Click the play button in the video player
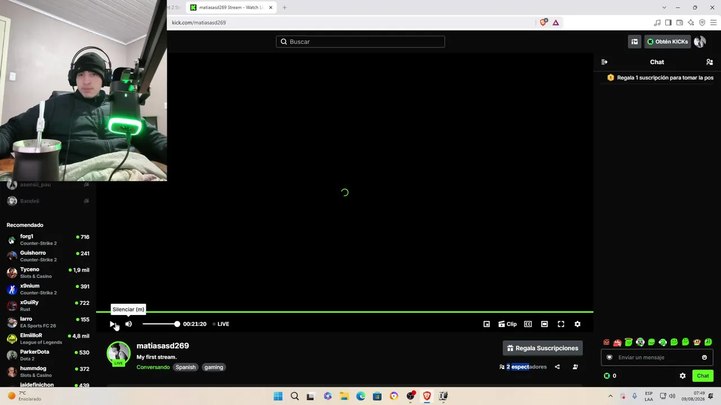Screen dimensions: 721x405 (x=112, y=324)
